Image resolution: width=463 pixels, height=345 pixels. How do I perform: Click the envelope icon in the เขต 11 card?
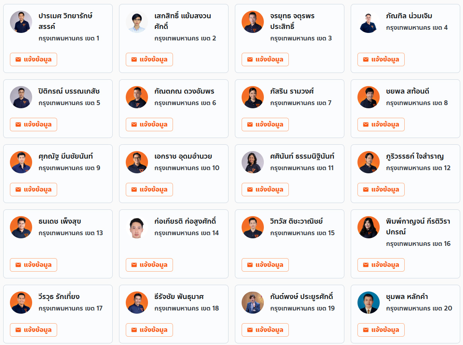pyautogui.click(x=250, y=190)
